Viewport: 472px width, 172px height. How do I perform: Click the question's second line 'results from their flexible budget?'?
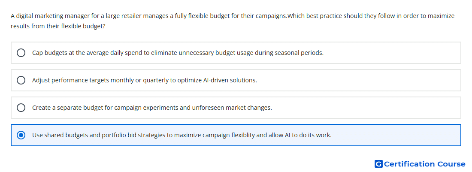[58, 27]
